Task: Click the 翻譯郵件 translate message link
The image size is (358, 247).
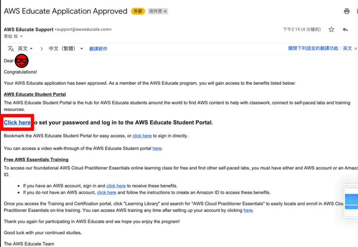Action: coord(98,49)
